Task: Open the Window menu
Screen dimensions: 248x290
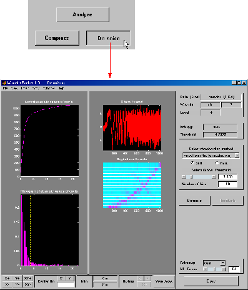Action: pyautogui.click(x=49, y=88)
